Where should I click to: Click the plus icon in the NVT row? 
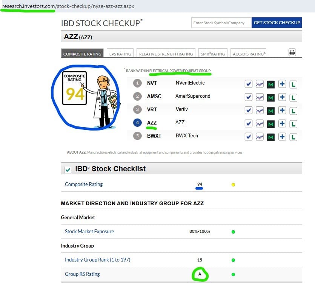282,84
